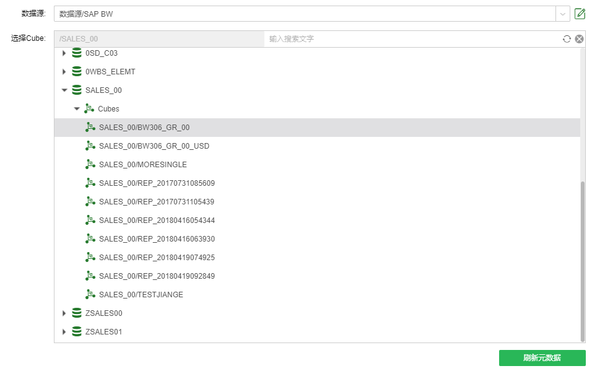Click cube icon of SALES_00/REP_20180419092849
Image resolution: width=592 pixels, height=371 pixels.
90,275
